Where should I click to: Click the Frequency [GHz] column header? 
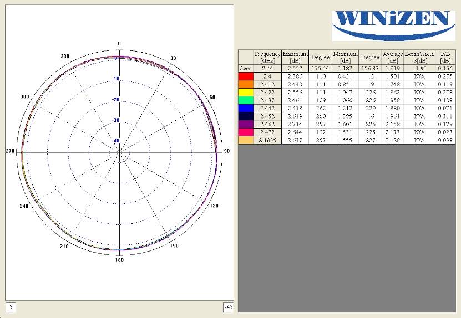(267, 57)
